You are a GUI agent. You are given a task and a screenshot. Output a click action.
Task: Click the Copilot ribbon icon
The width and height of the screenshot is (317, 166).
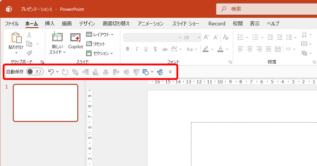point(76,41)
